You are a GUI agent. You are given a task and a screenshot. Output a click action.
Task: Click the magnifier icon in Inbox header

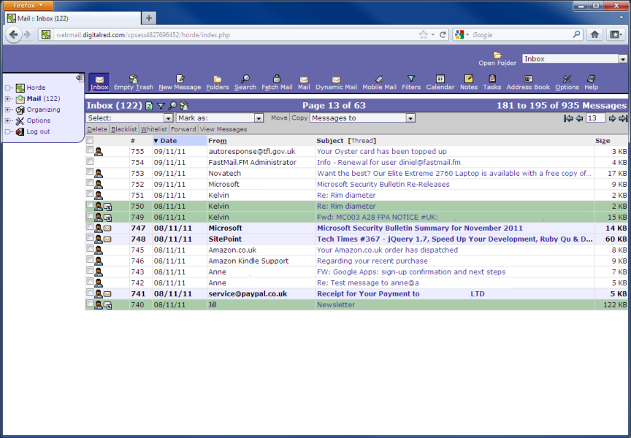click(172, 106)
